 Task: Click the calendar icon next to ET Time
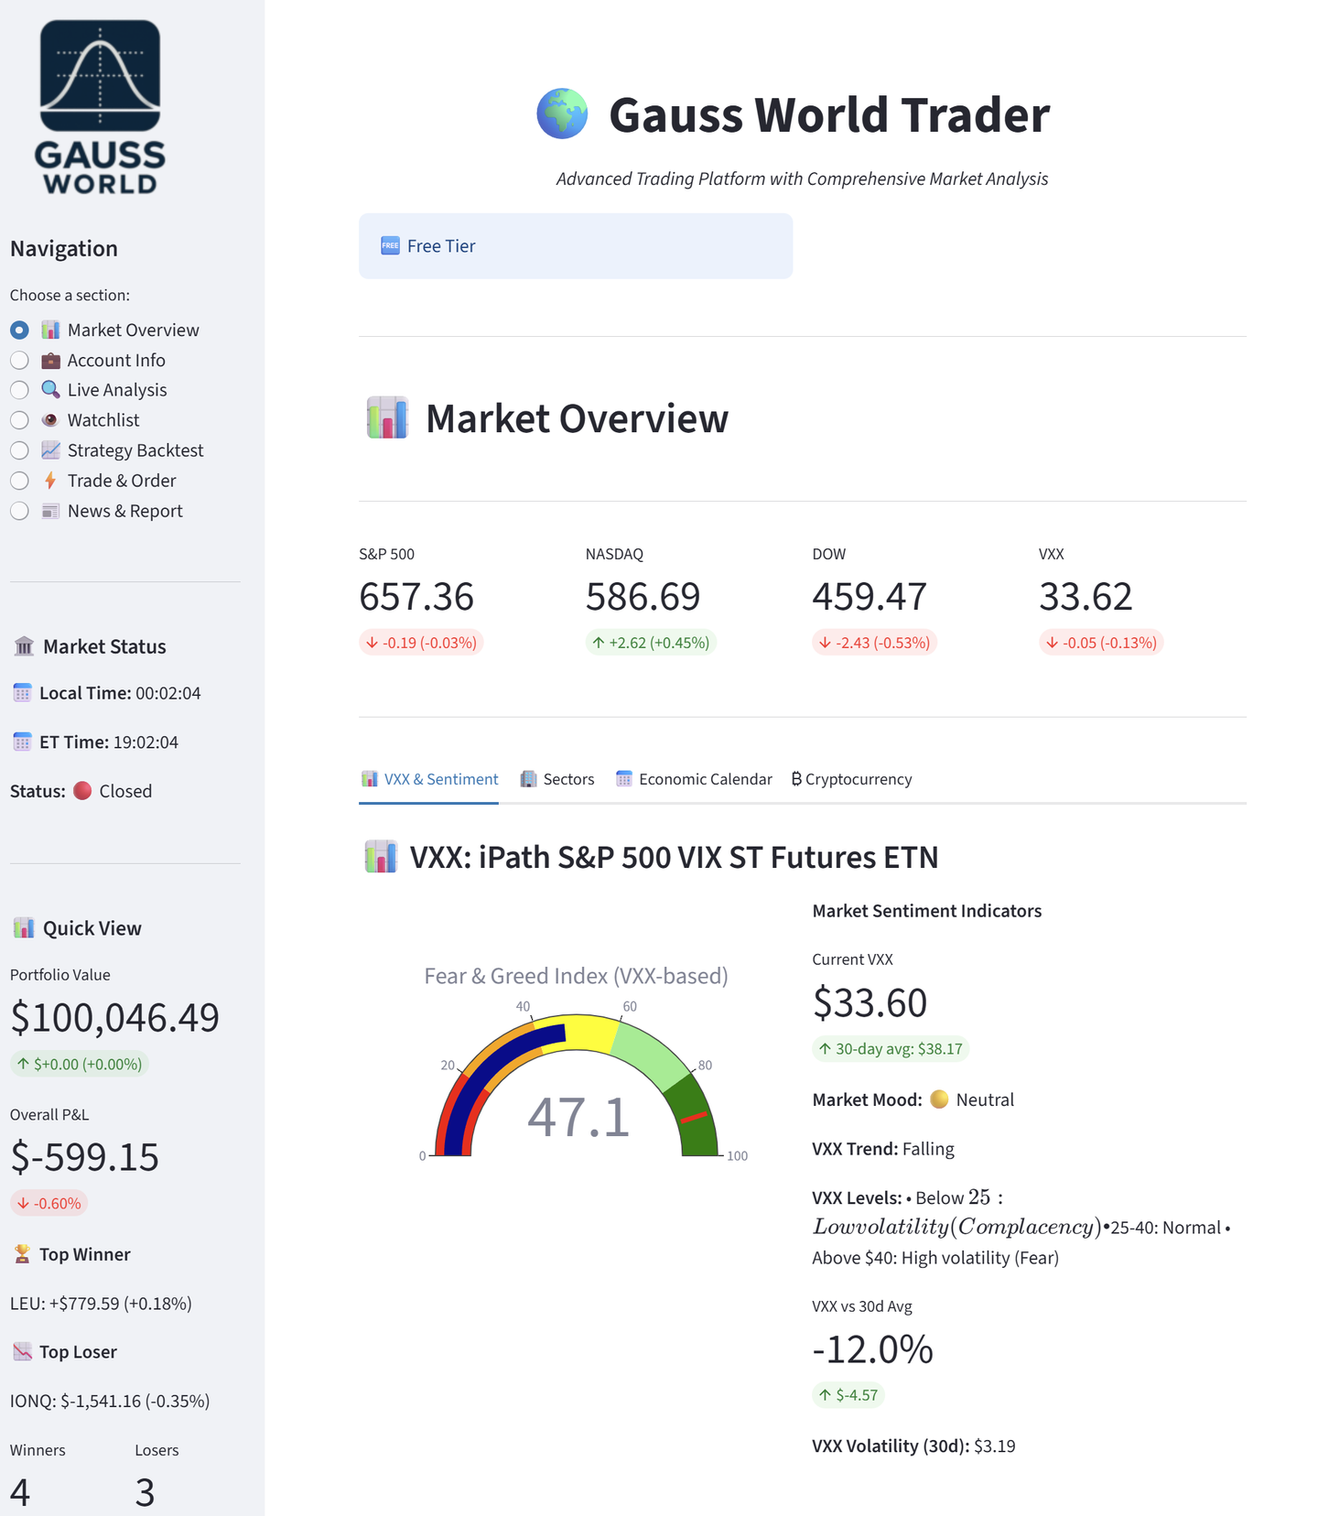[22, 742]
